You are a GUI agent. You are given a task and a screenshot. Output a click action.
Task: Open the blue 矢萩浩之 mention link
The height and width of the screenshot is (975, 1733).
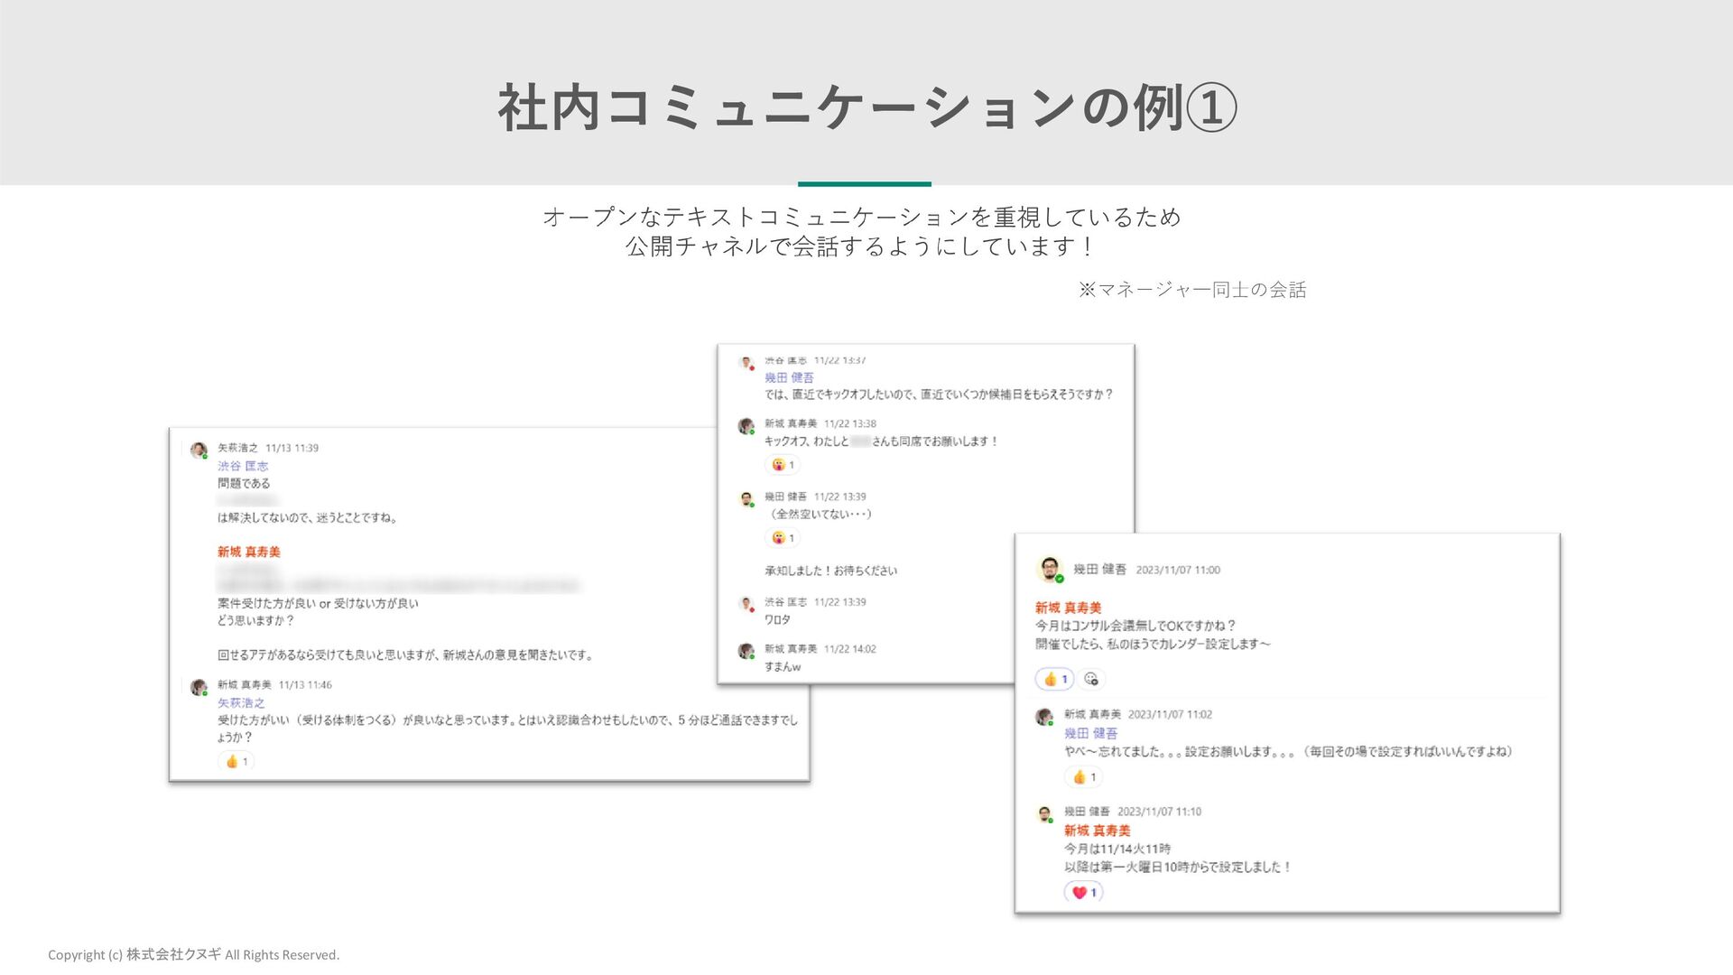(241, 702)
